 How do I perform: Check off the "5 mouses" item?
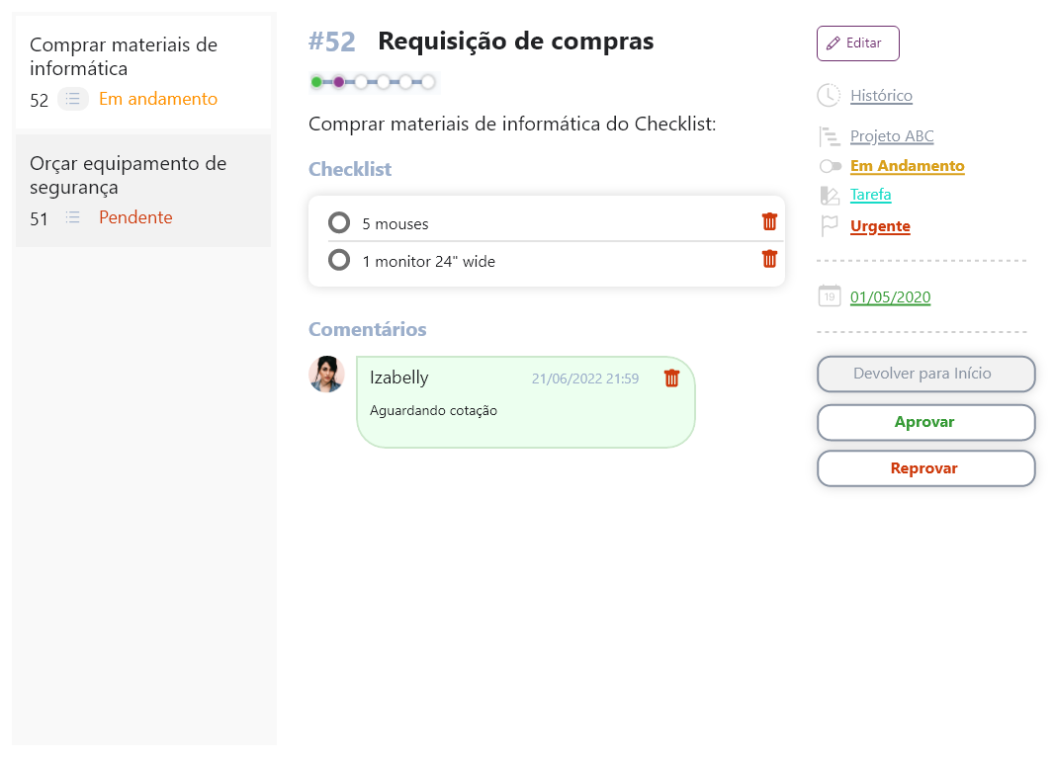[x=339, y=222]
